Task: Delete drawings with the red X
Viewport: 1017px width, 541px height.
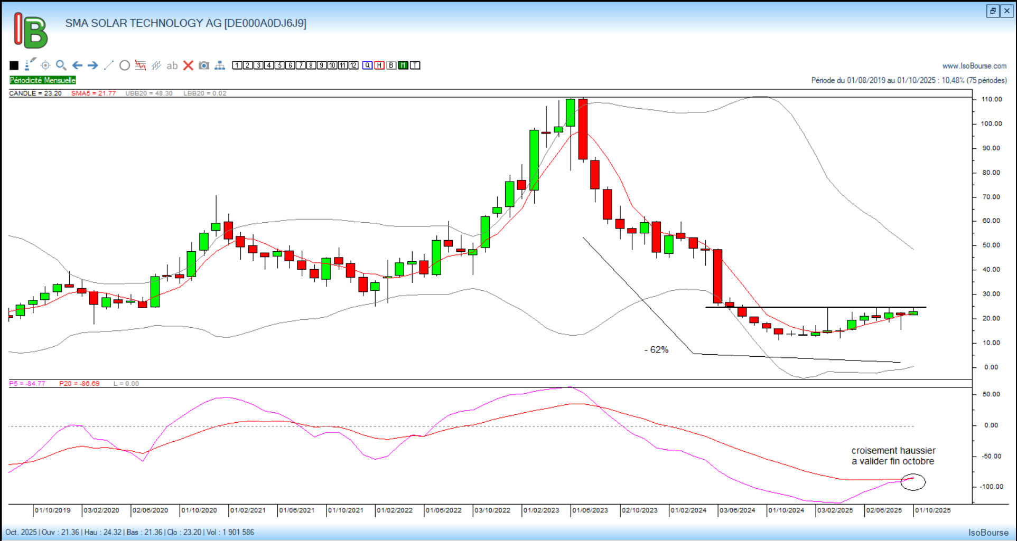Action: tap(188, 65)
